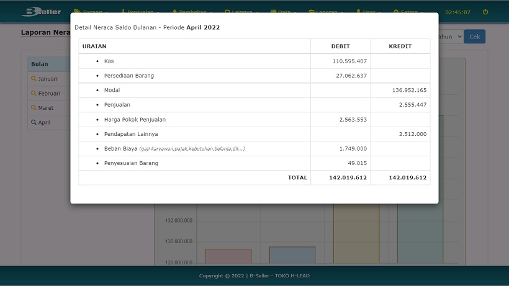Expand the Barang dropdown menu
The height and width of the screenshot is (286, 509).
point(91,12)
